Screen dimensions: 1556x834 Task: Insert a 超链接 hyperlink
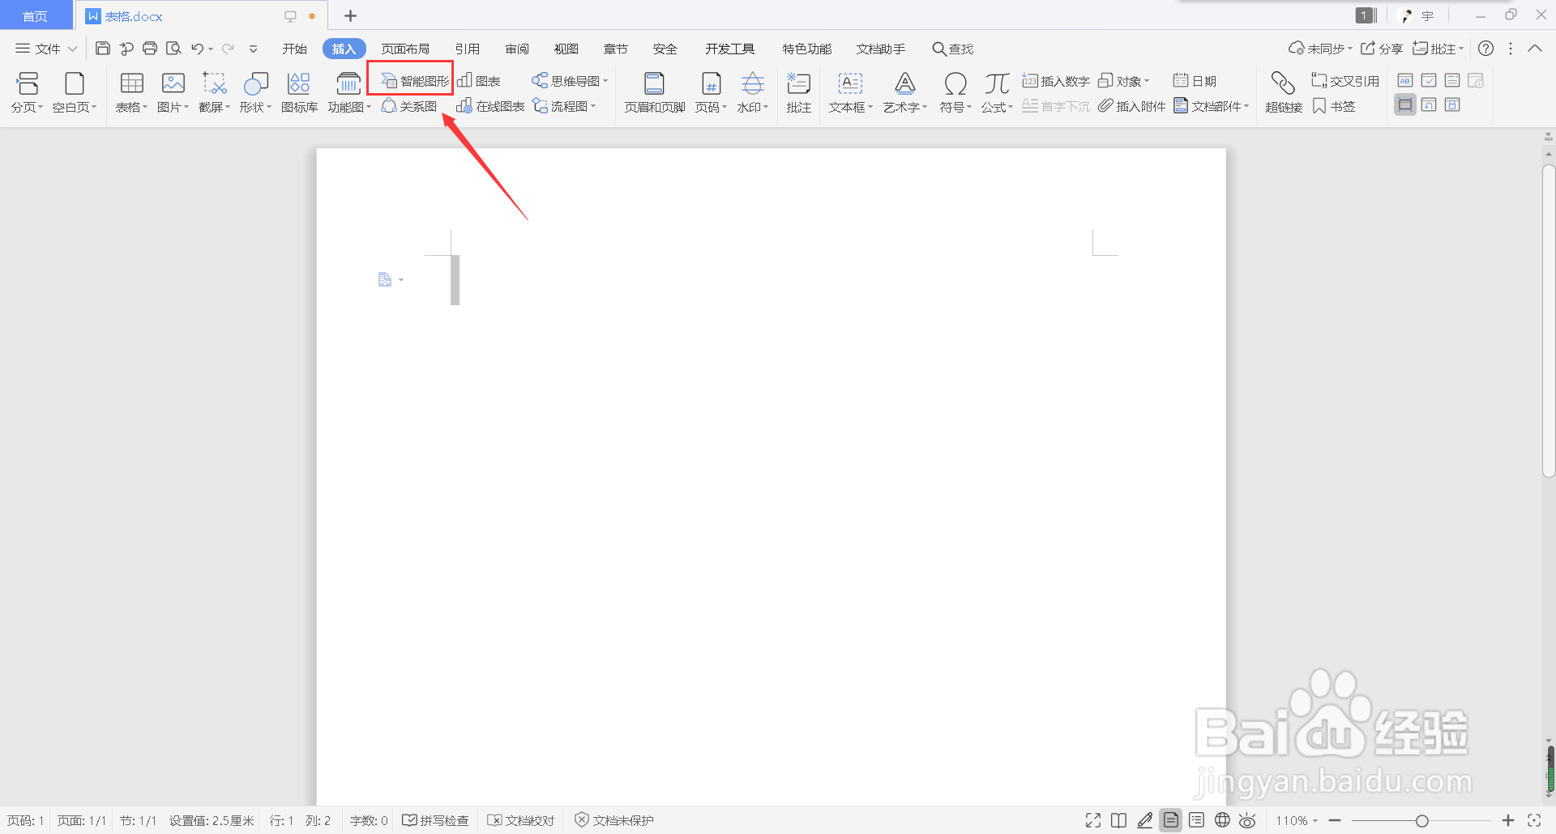[1284, 92]
